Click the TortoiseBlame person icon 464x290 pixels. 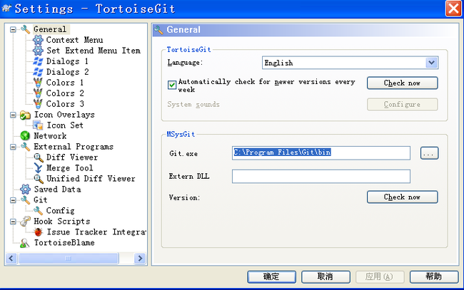click(25, 243)
